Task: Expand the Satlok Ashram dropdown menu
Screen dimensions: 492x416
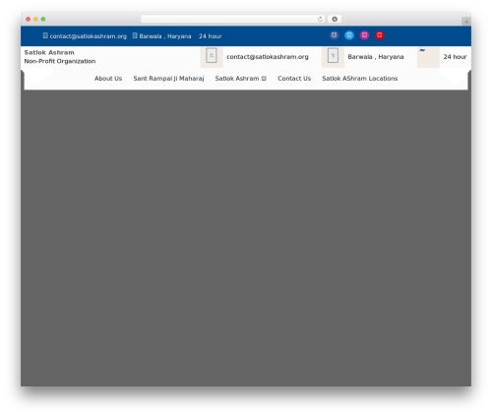Action: (x=241, y=79)
